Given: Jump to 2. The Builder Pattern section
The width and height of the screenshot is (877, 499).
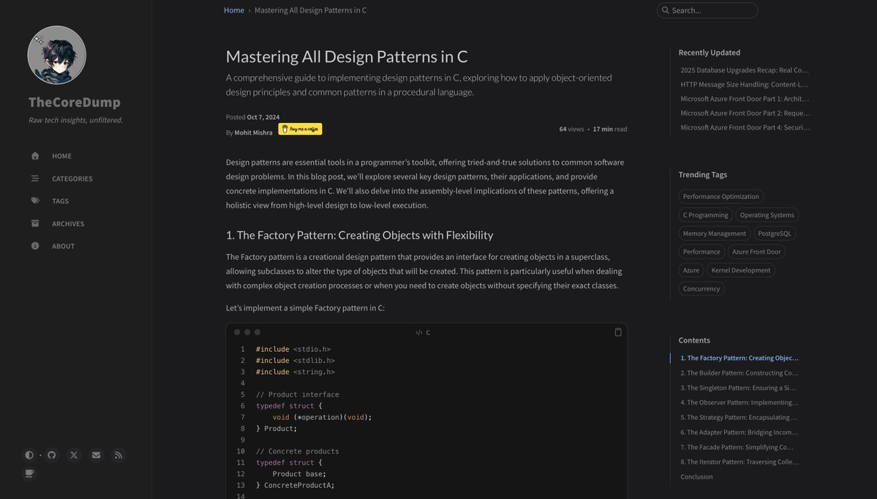Looking at the screenshot, I should pyautogui.click(x=739, y=372).
